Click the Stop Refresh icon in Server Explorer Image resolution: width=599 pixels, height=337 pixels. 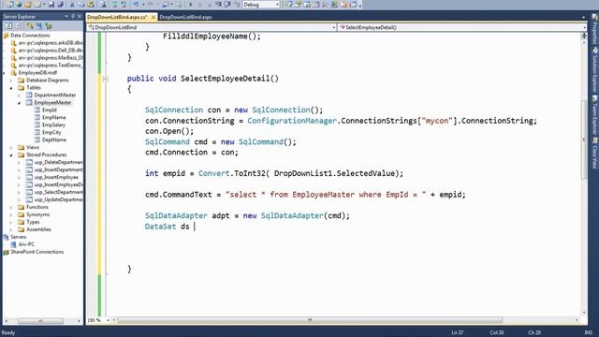point(18,26)
